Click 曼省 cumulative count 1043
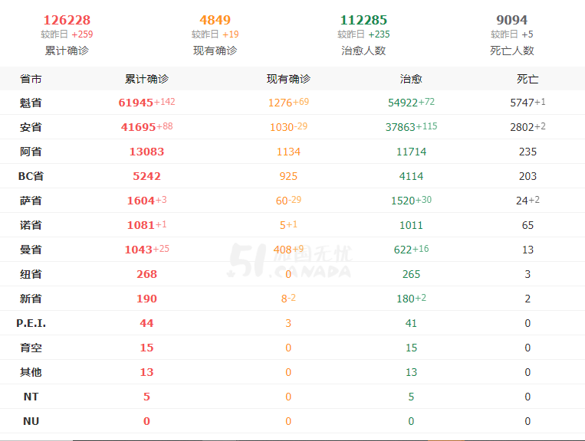Viewport: 585px width, 441px height. pos(139,250)
